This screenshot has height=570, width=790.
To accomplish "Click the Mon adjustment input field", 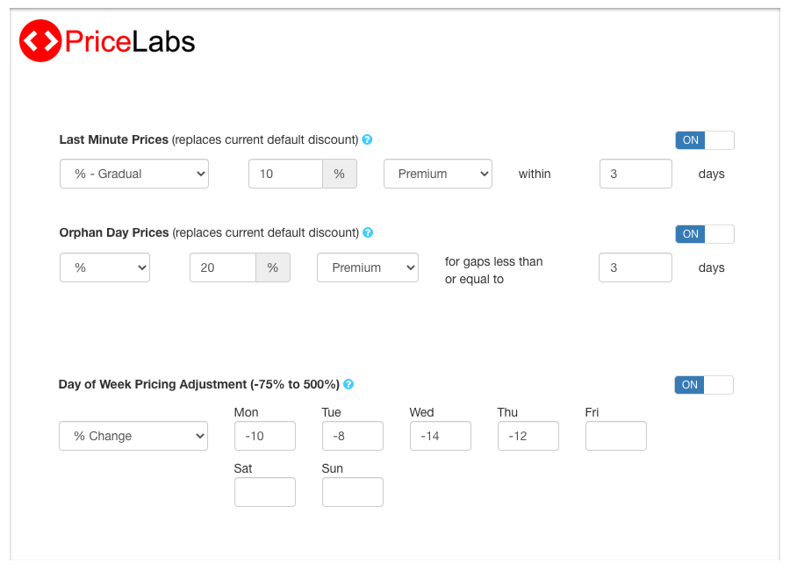I will tap(264, 436).
